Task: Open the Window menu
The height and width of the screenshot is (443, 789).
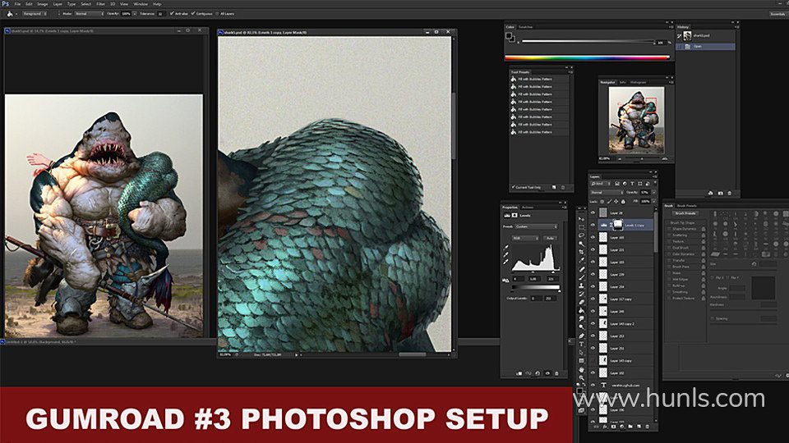Action: 141,4
